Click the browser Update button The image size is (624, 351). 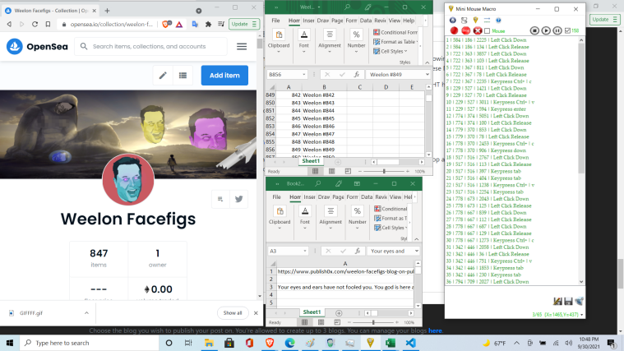tap(244, 25)
